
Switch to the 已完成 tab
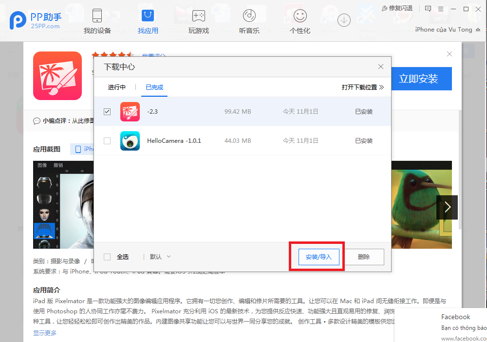tap(154, 87)
